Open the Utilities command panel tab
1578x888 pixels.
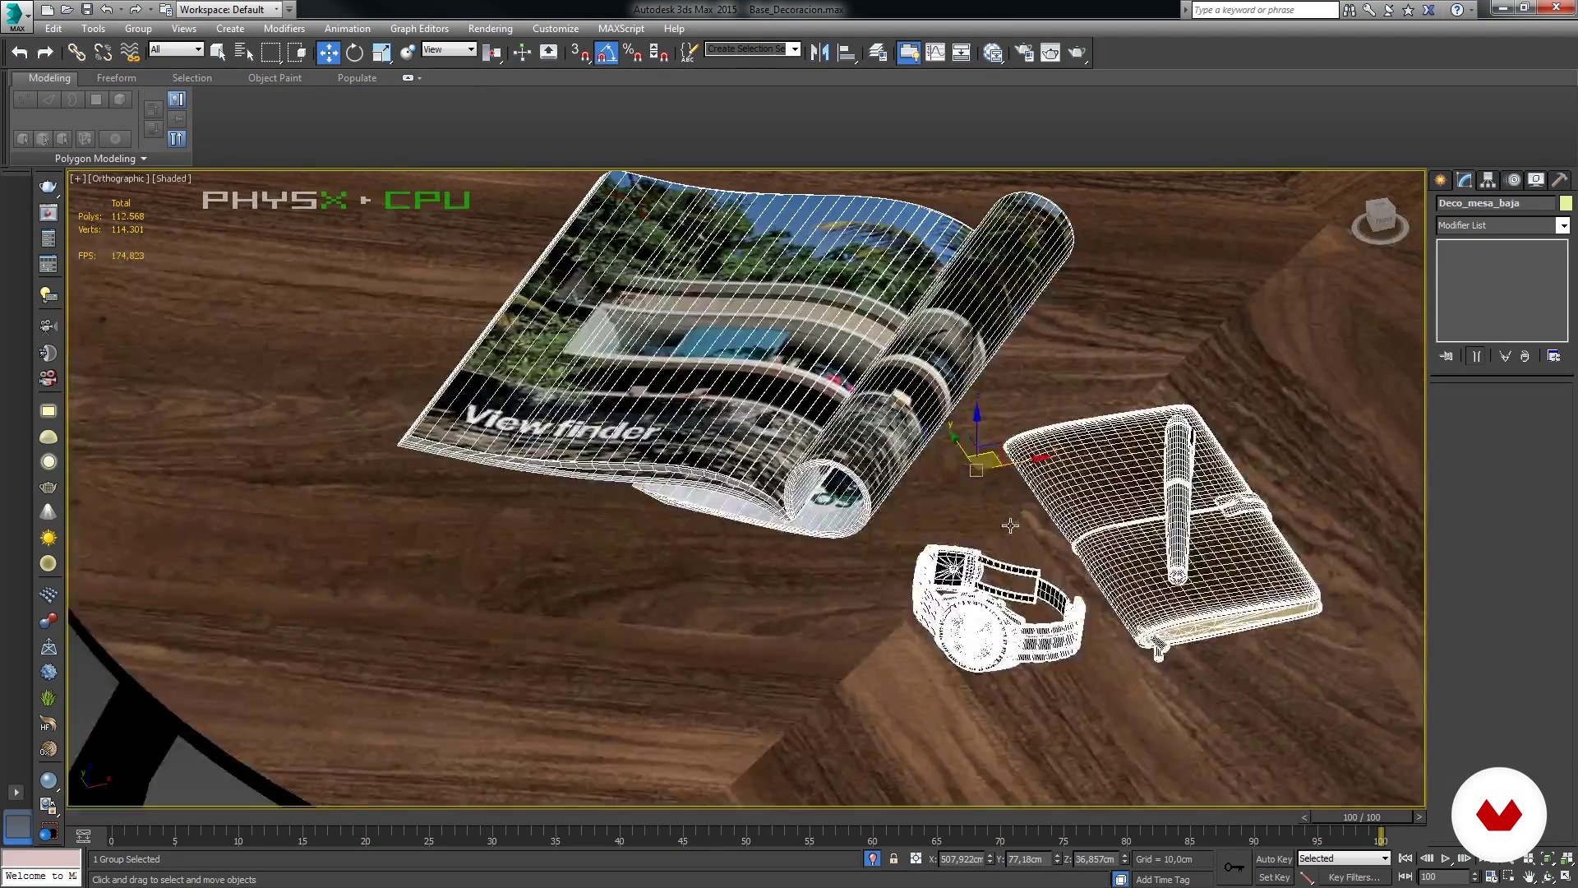tap(1560, 180)
